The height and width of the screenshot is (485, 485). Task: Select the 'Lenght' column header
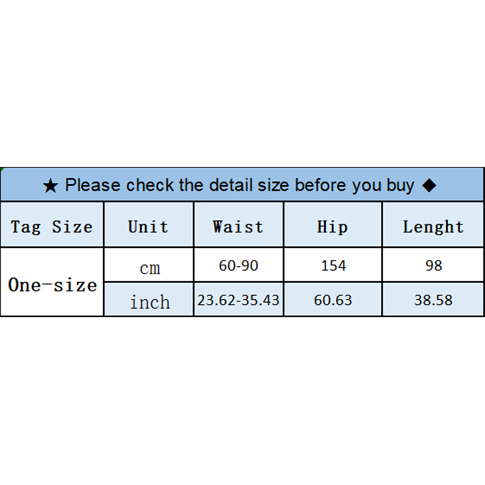pos(433,227)
